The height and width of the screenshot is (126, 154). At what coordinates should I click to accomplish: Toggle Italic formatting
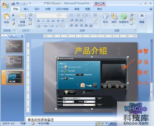click(x=43, y=21)
